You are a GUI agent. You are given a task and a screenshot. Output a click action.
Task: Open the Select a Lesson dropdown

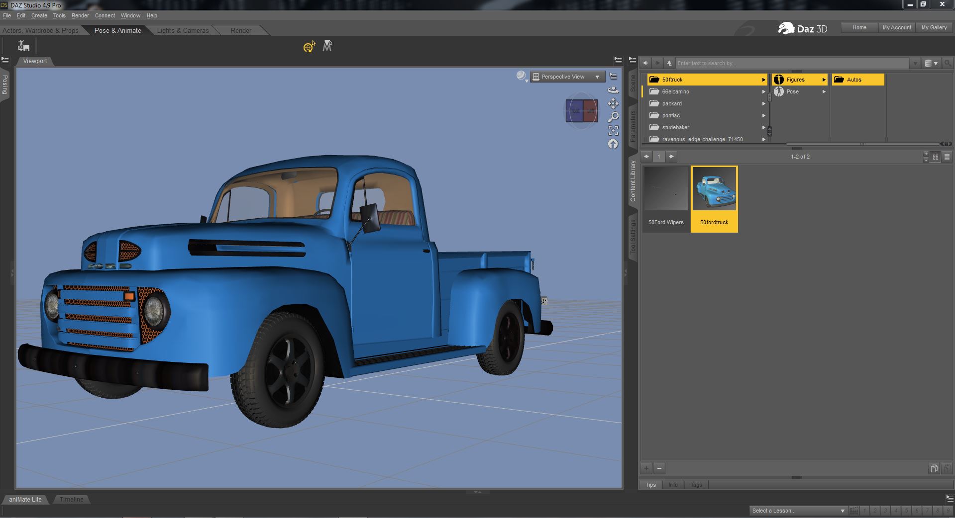[x=798, y=511]
